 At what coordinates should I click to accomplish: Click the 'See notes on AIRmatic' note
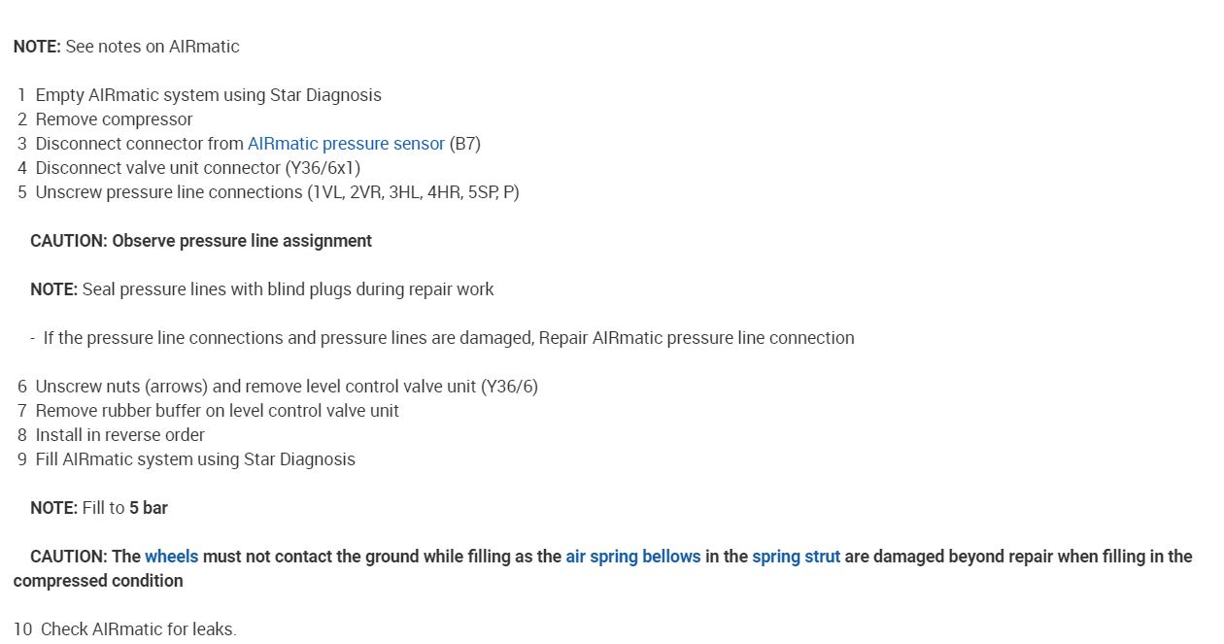pos(152,47)
